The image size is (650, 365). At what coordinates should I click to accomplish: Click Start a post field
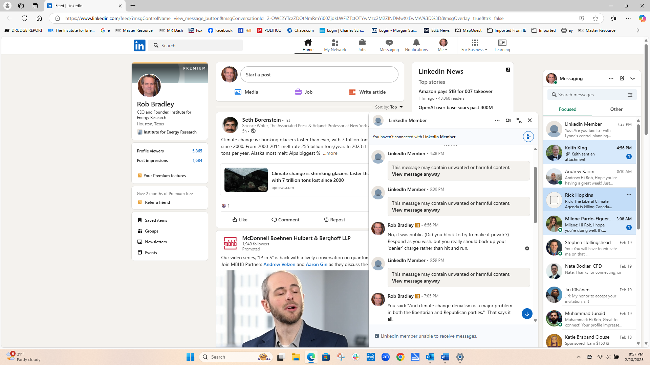[319, 75]
